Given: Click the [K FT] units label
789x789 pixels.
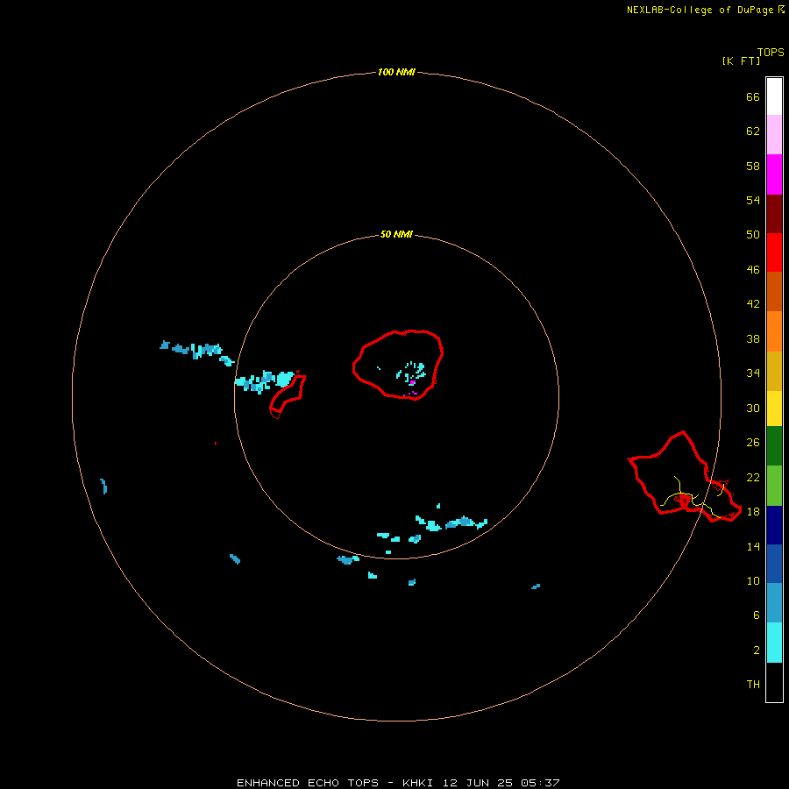Looking at the screenshot, I should pyautogui.click(x=741, y=60).
